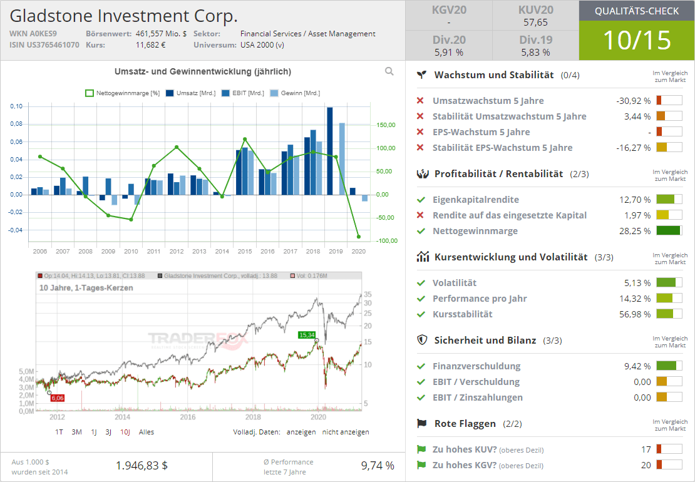Select the Alles time range
695x482 pixels.
tap(146, 432)
